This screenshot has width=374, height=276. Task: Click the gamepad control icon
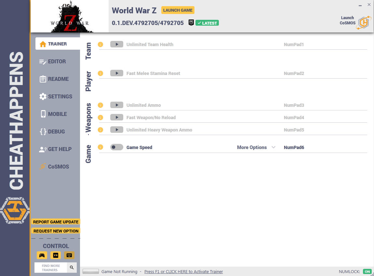pyautogui.click(x=42, y=255)
